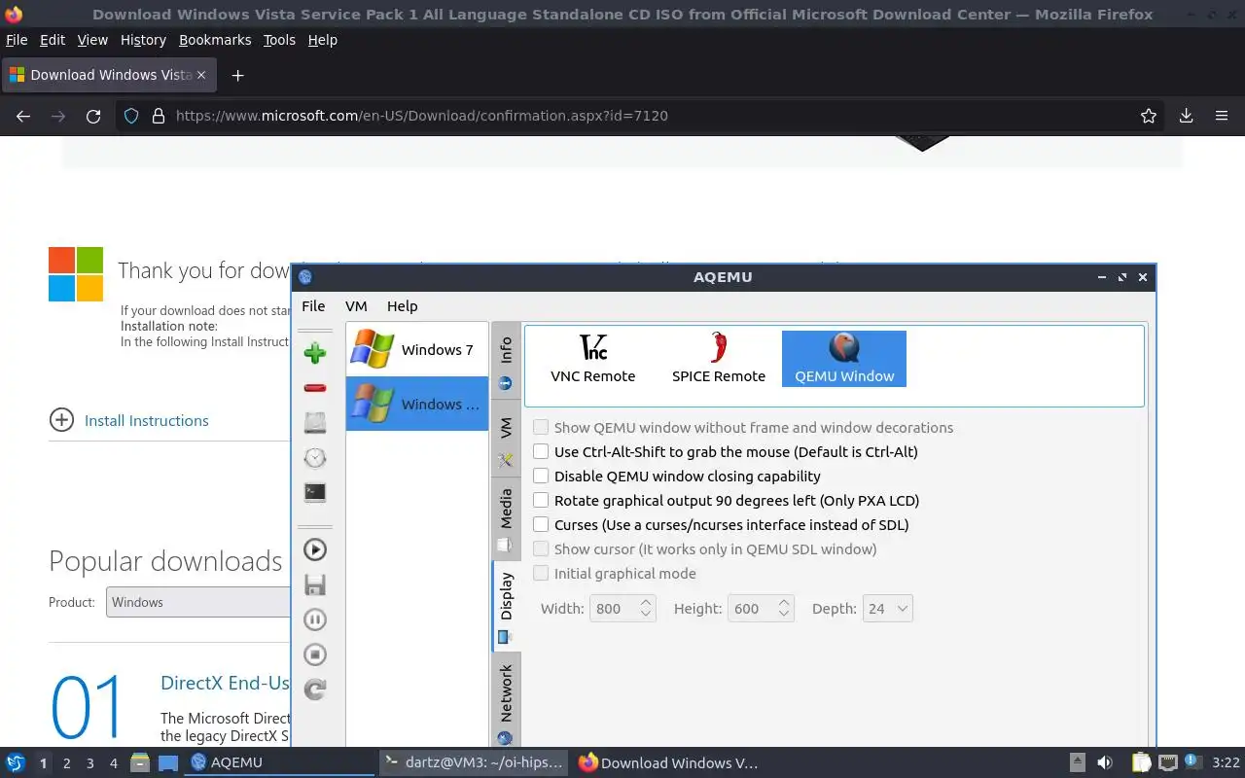
Task: Open the clipboard manager icon in system tray
Action: pyautogui.click(x=1141, y=762)
